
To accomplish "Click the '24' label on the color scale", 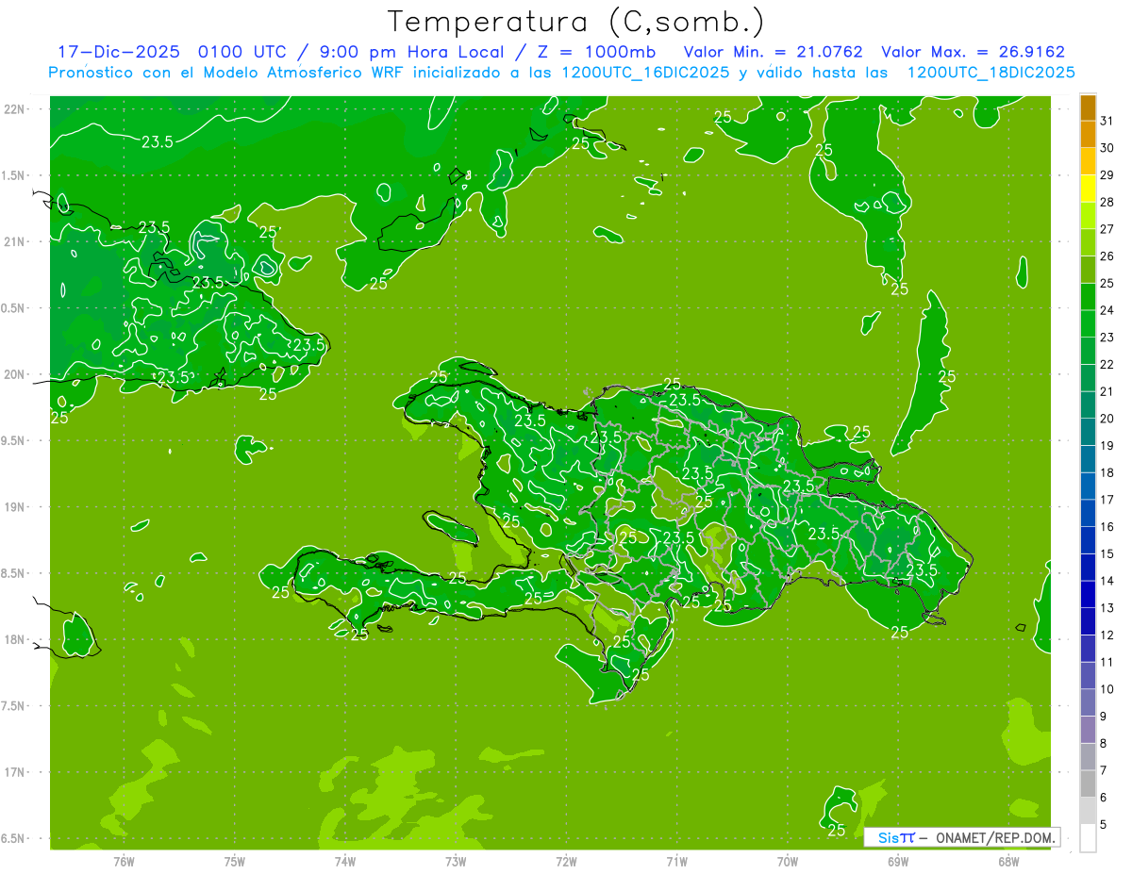I will click(1107, 309).
